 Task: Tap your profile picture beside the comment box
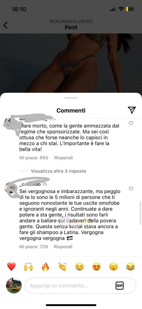click(x=14, y=286)
